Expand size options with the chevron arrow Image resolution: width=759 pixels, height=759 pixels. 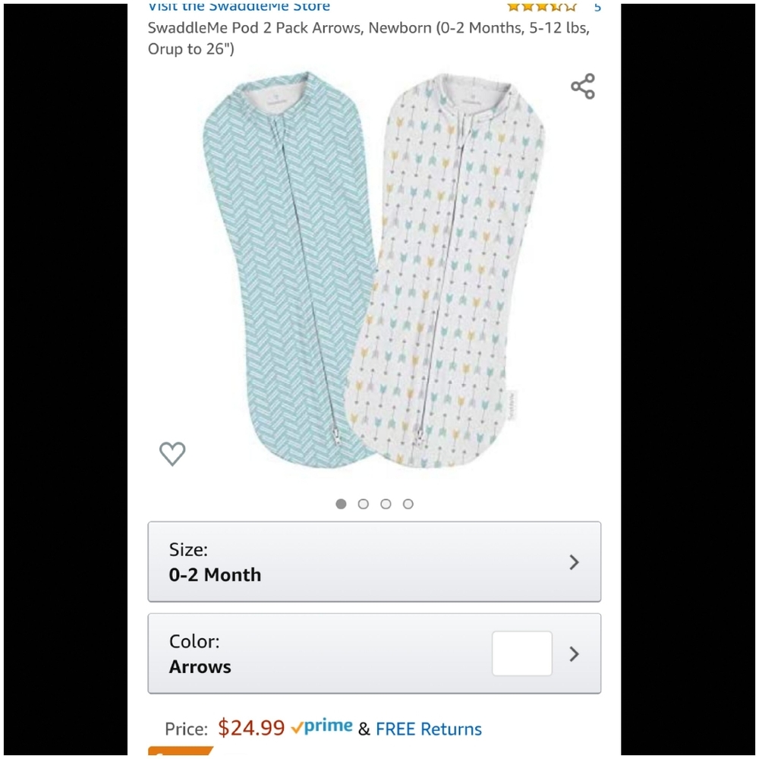[x=575, y=562]
